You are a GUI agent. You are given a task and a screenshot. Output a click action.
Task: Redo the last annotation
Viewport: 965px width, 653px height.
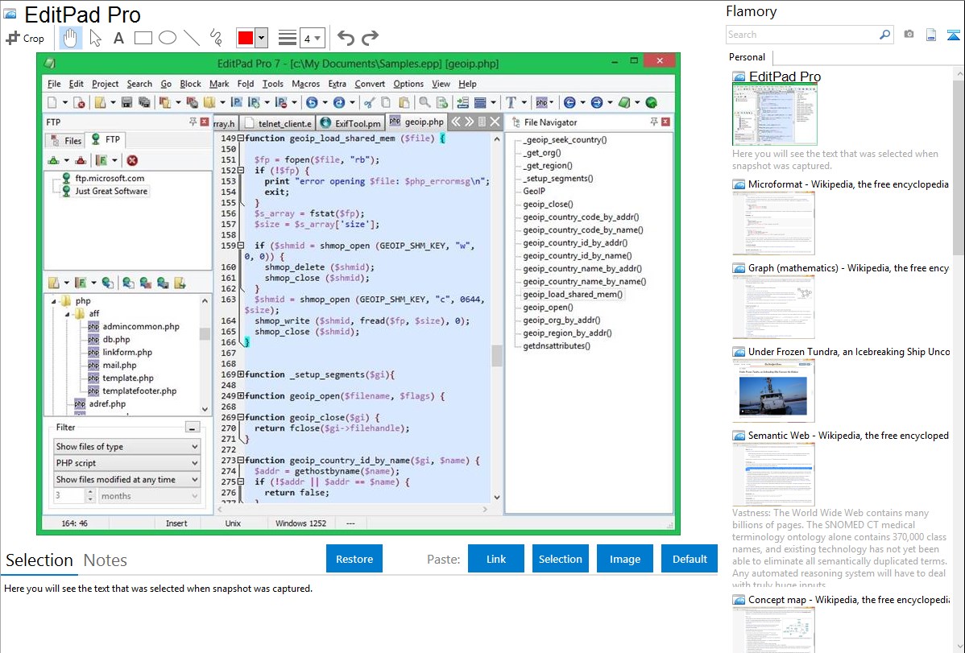[370, 38]
